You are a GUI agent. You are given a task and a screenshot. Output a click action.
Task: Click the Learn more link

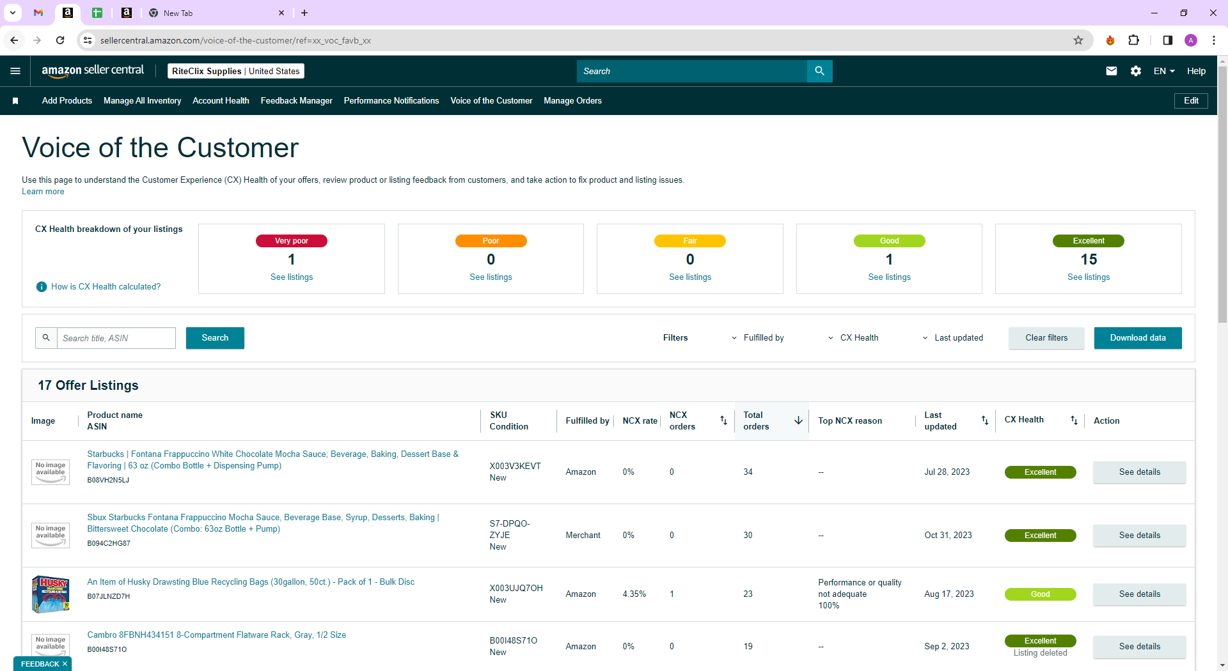coord(43,192)
